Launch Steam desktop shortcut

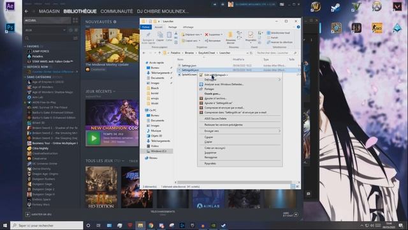[x=336, y=7]
